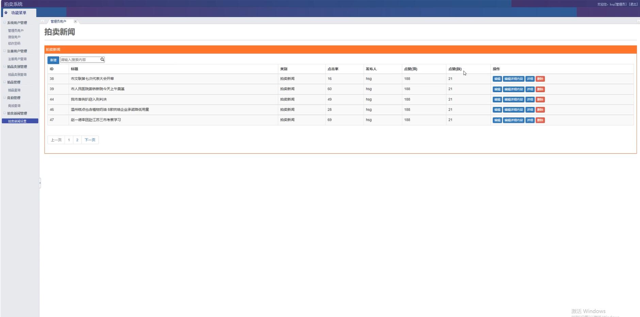The width and height of the screenshot is (640, 317).
Task: Click 编辑详细内容 for news ID 39
Action: 514,89
